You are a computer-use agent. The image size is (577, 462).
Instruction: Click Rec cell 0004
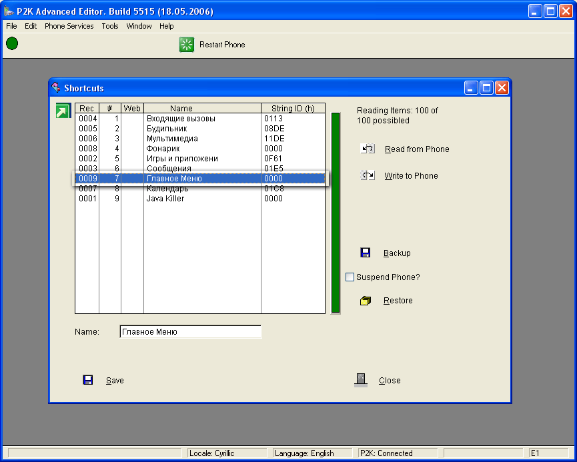tap(88, 119)
